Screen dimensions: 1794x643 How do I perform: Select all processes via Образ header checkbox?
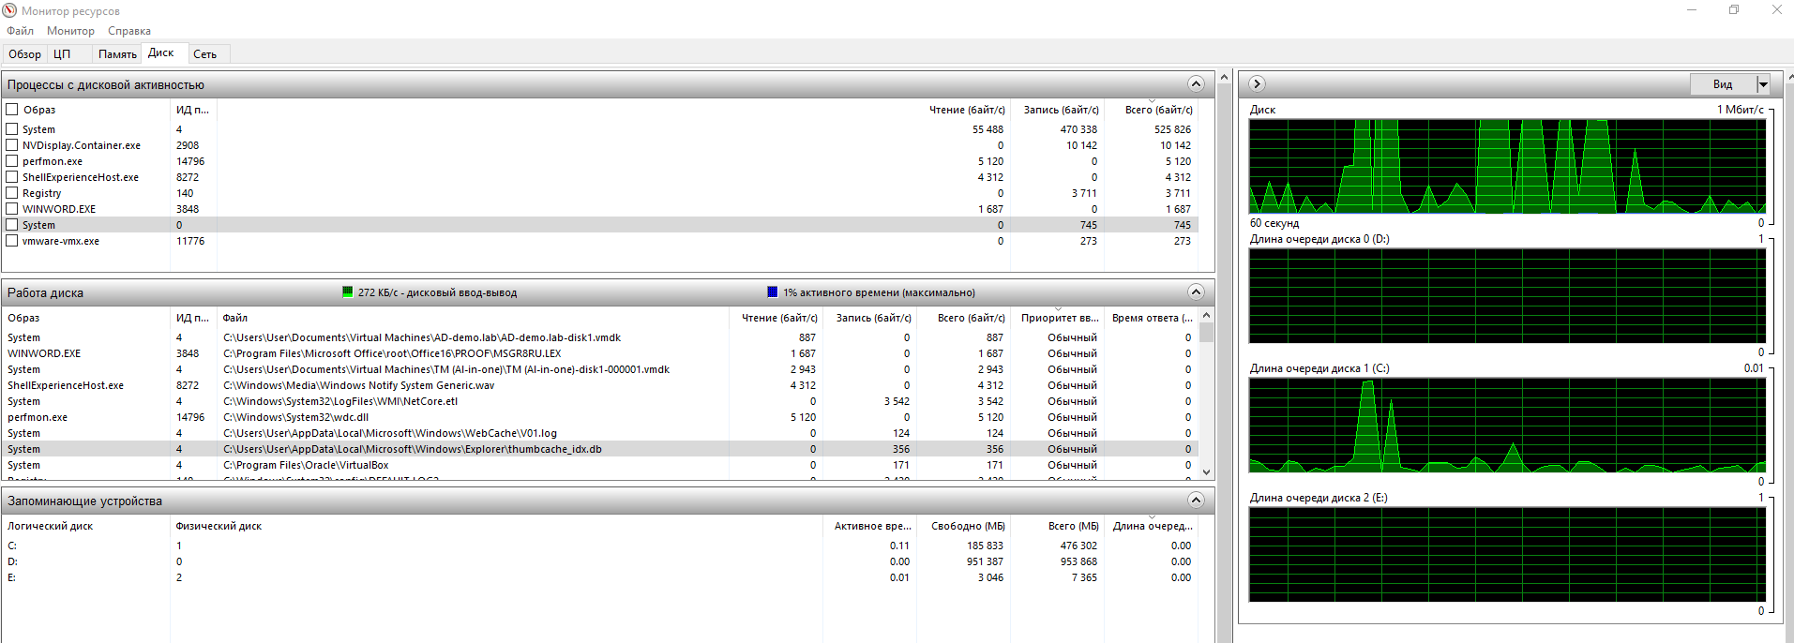(x=12, y=110)
